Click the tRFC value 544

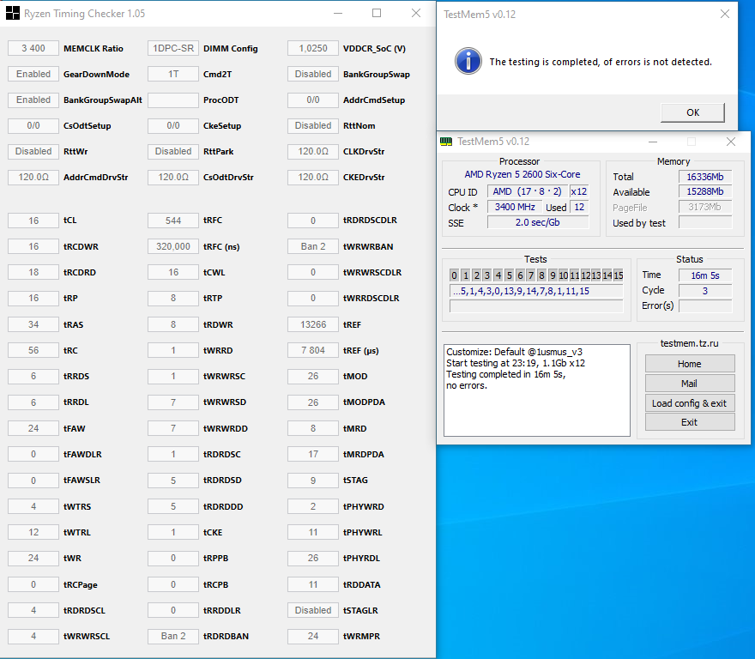tap(173, 221)
